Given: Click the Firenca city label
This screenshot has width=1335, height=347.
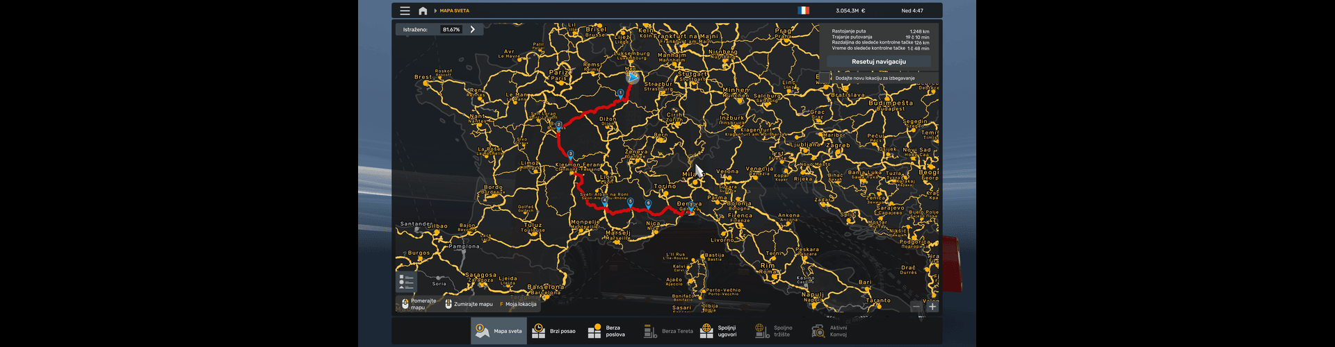Looking at the screenshot, I should point(740,215).
